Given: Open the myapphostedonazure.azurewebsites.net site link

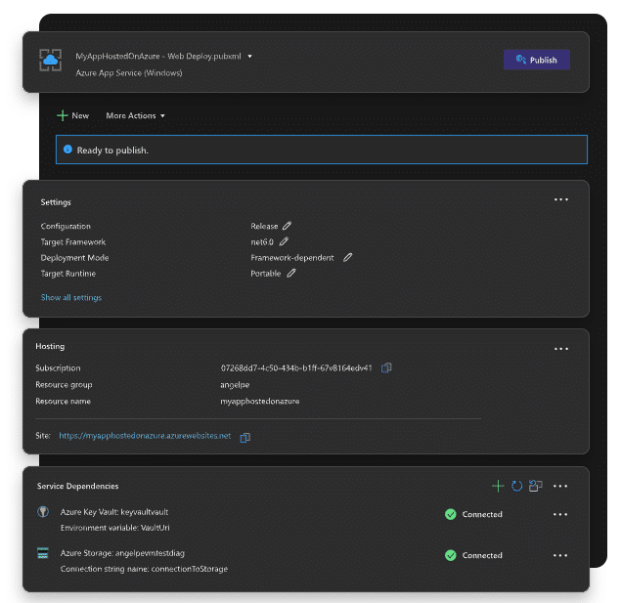Looking at the screenshot, I should pyautogui.click(x=145, y=436).
